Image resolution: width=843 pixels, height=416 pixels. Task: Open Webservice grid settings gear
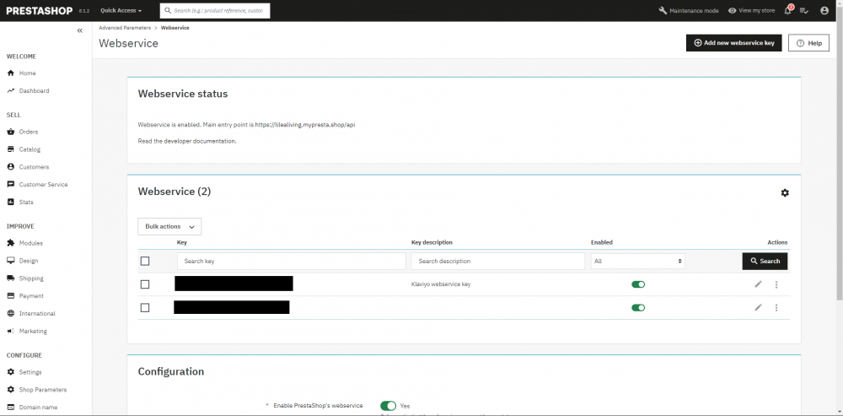(785, 192)
